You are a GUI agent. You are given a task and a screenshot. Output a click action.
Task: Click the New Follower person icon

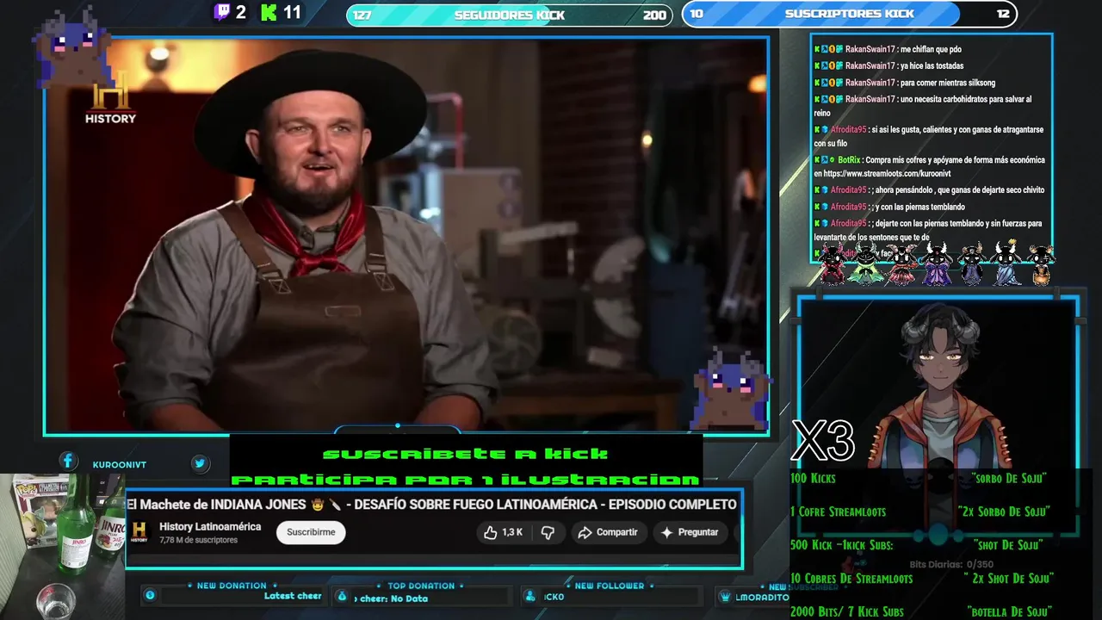pos(530,596)
